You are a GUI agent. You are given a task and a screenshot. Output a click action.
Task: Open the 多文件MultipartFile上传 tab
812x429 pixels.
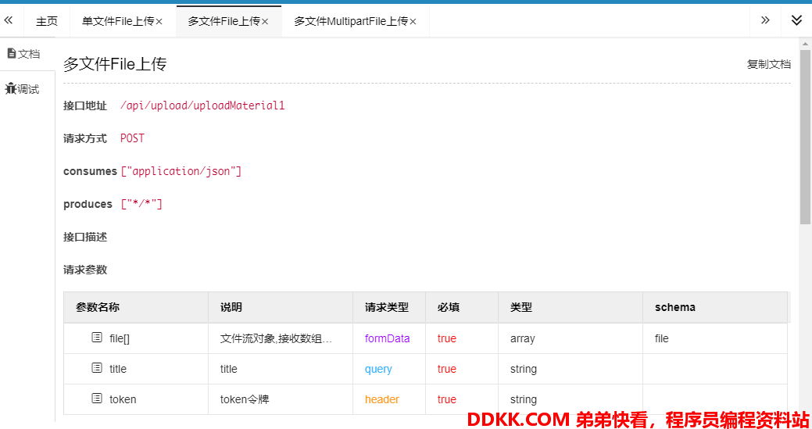351,21
